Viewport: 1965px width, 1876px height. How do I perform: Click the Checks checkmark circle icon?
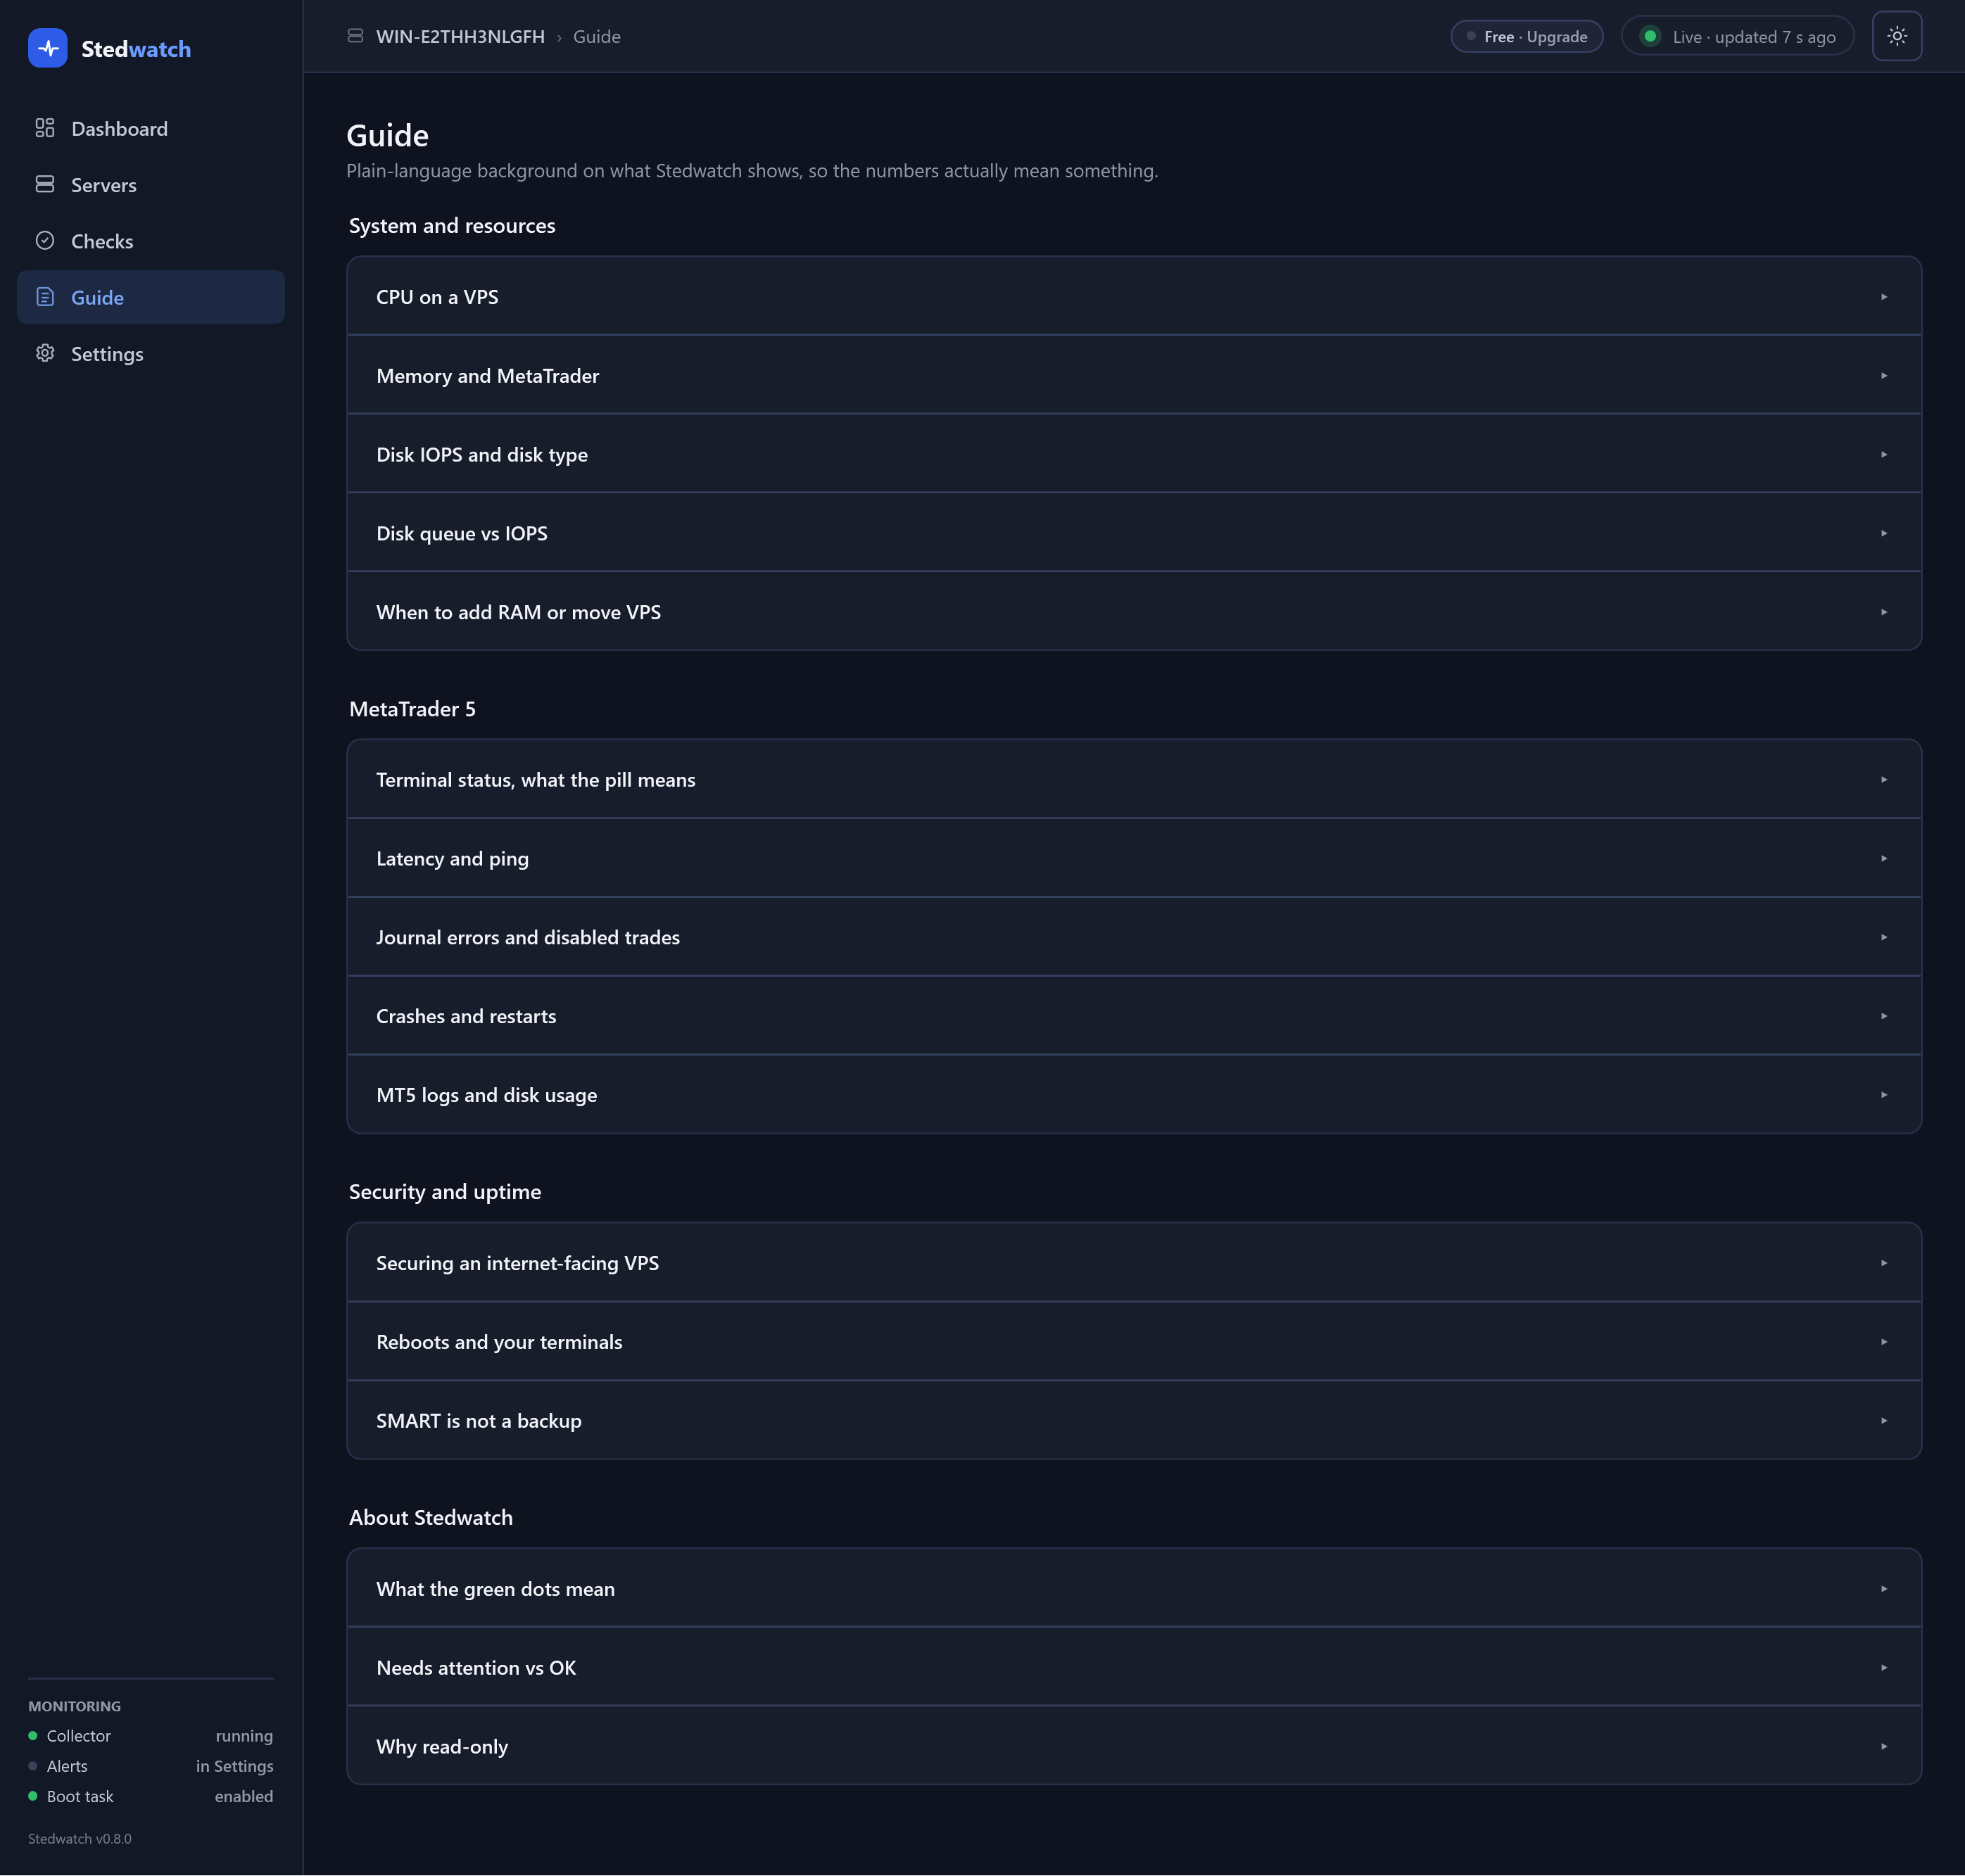(x=45, y=241)
